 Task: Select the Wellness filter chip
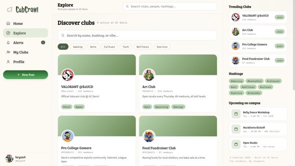143,47
